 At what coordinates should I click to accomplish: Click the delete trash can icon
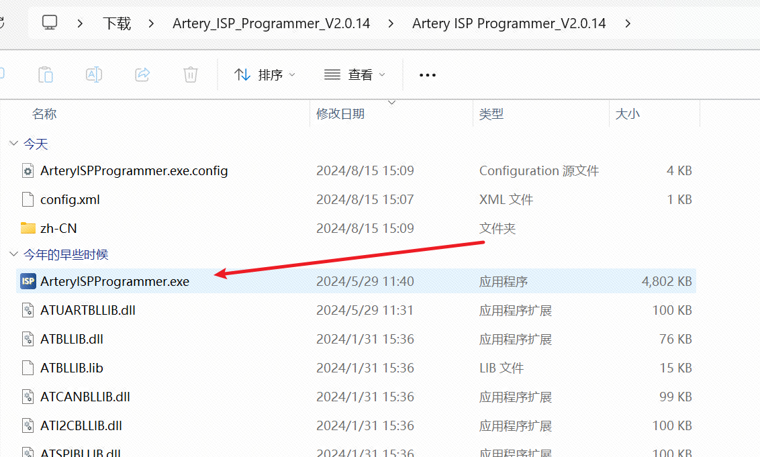pos(191,74)
